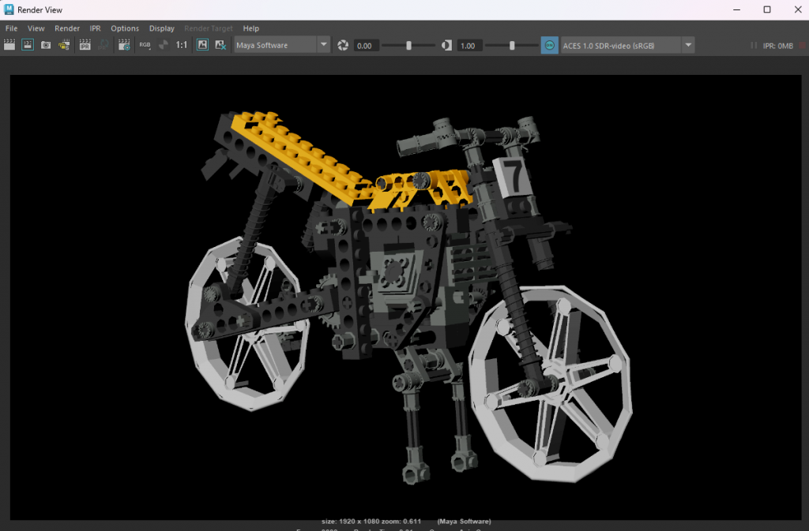
Task: Open the Options menu
Action: click(x=125, y=28)
